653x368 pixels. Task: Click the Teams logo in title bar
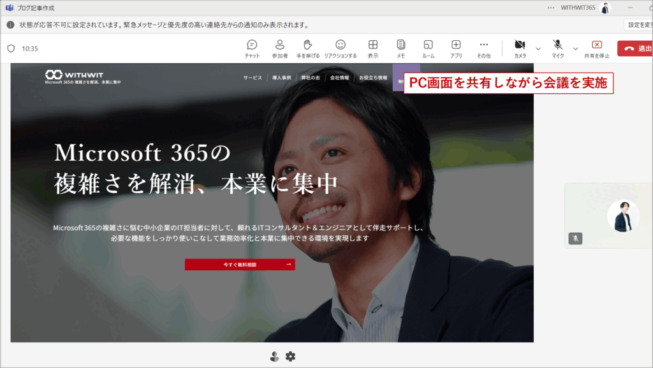[x=9, y=8]
